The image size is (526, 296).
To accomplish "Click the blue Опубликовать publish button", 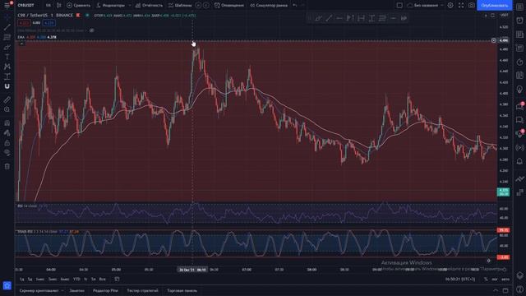I will [x=495, y=6].
